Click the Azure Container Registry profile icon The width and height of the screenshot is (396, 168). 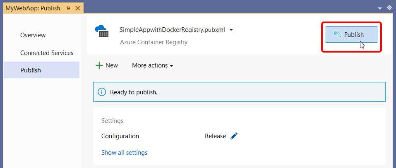[102, 31]
